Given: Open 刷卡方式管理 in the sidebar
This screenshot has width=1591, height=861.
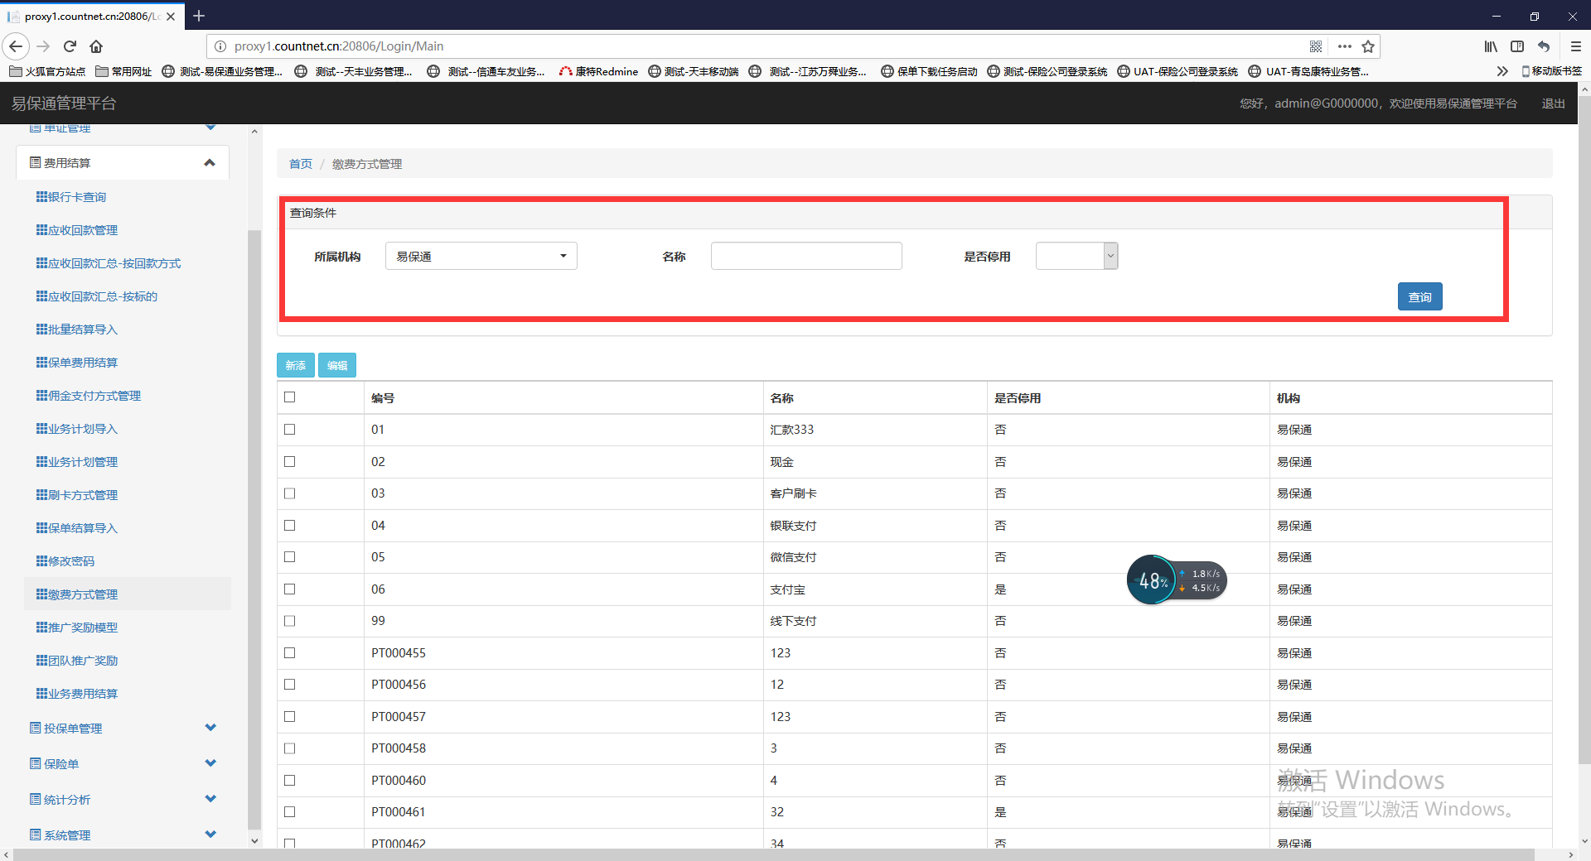Looking at the screenshot, I should pyautogui.click(x=77, y=495).
